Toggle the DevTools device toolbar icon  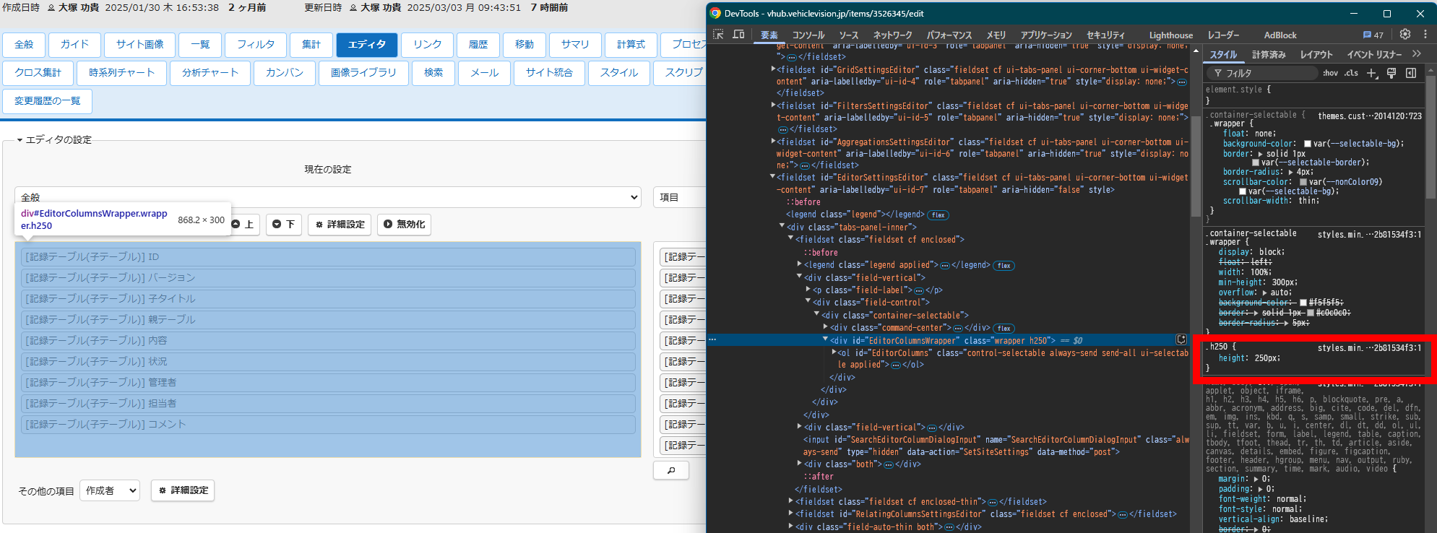tap(738, 35)
